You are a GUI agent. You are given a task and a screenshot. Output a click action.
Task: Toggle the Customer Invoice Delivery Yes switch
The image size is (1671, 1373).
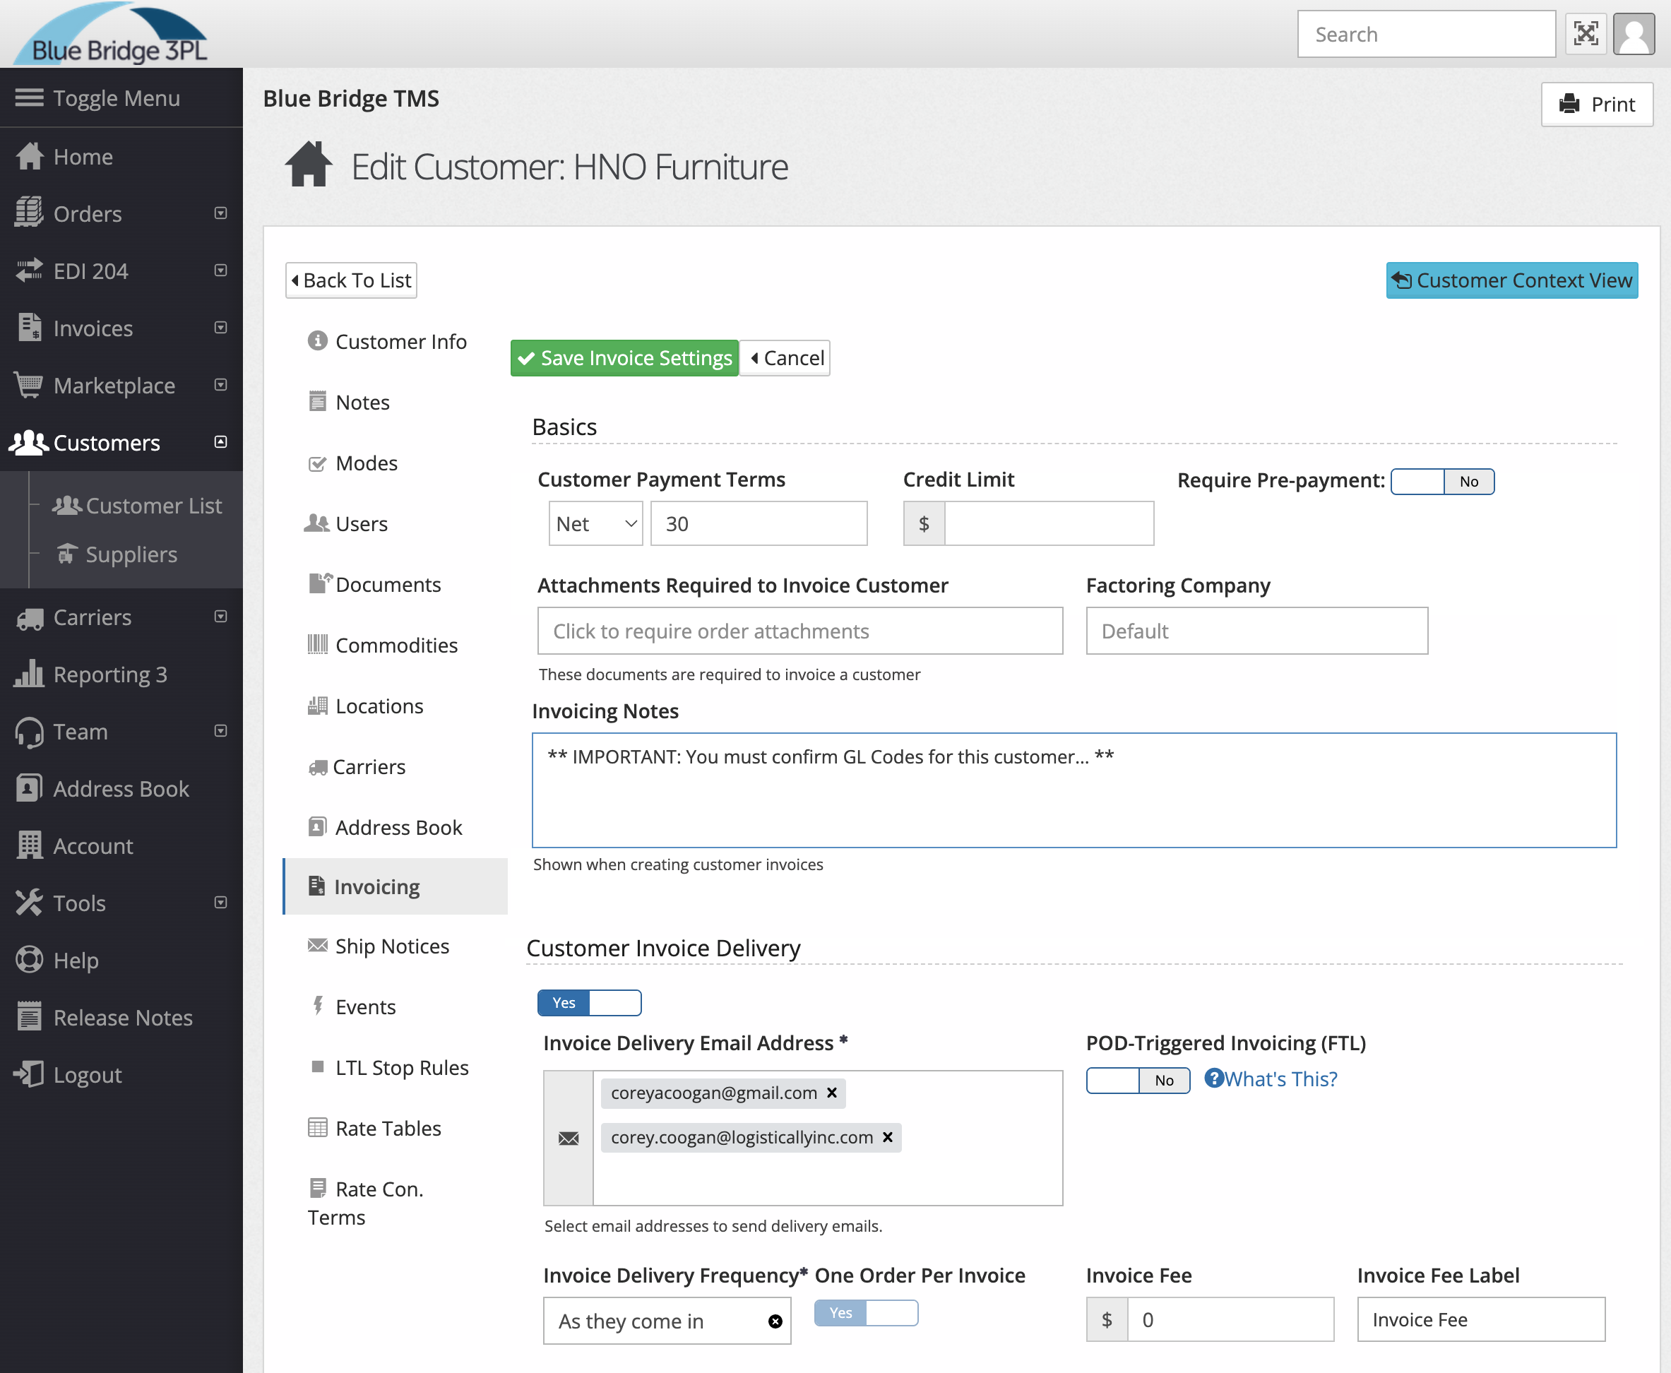pyautogui.click(x=589, y=1003)
